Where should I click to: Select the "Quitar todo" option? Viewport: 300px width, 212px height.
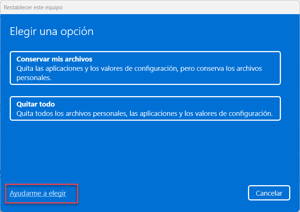[x=145, y=108]
